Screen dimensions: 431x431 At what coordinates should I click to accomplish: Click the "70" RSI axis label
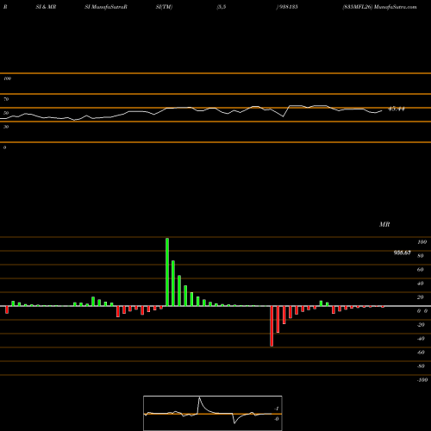point(6,99)
